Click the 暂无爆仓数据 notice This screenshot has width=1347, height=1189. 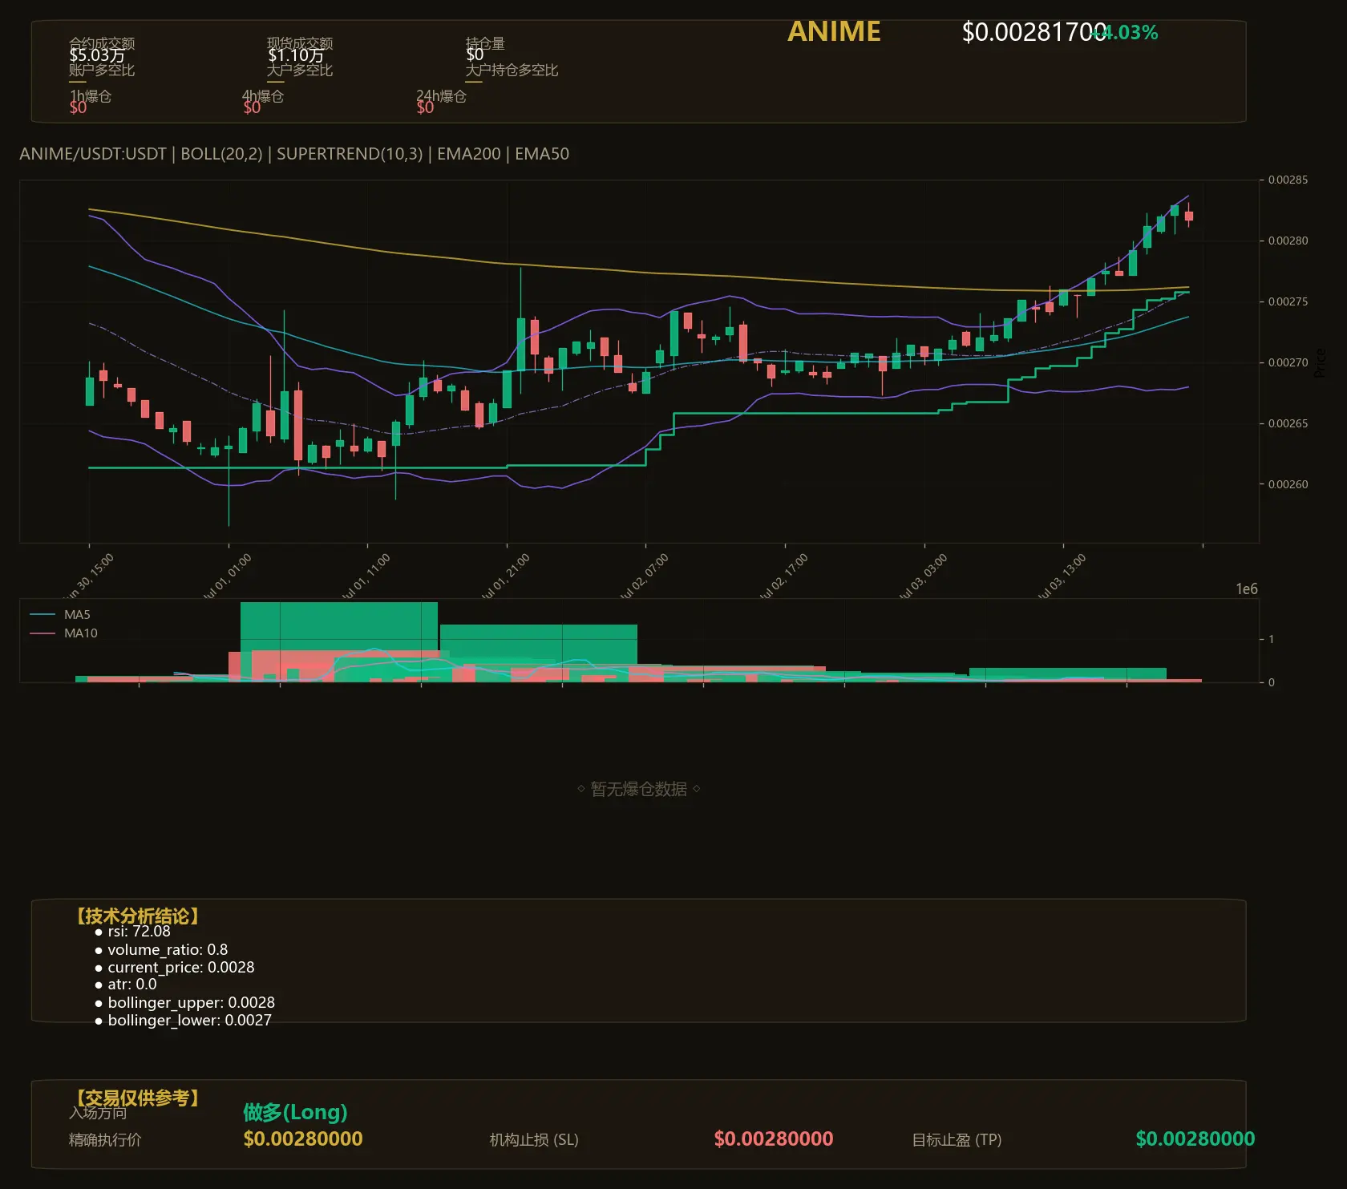(x=639, y=789)
